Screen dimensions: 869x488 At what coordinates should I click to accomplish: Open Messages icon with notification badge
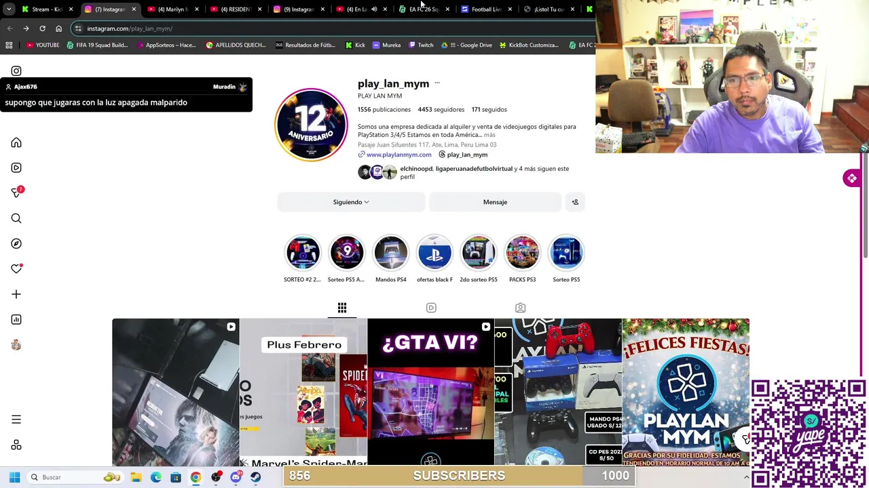[x=17, y=192]
